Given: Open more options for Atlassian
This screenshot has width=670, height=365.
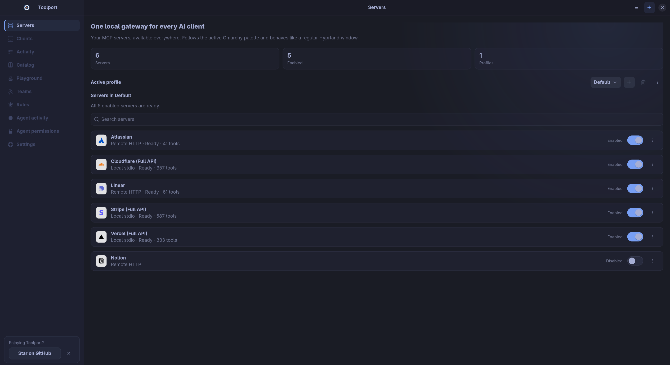Looking at the screenshot, I should click(653, 140).
